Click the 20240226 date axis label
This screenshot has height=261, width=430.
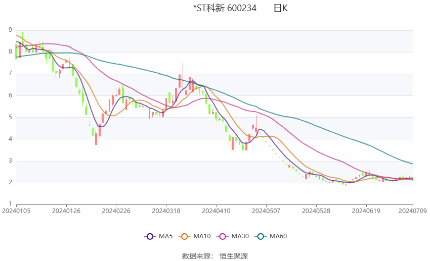point(116,211)
